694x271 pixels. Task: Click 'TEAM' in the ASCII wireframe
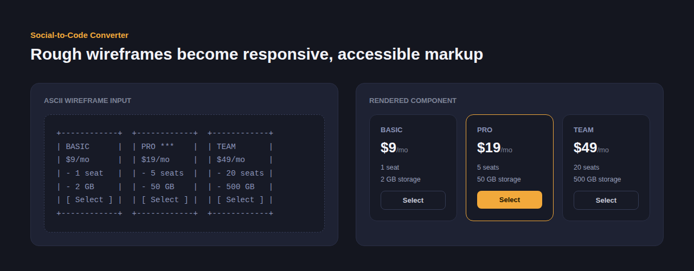(x=226, y=146)
